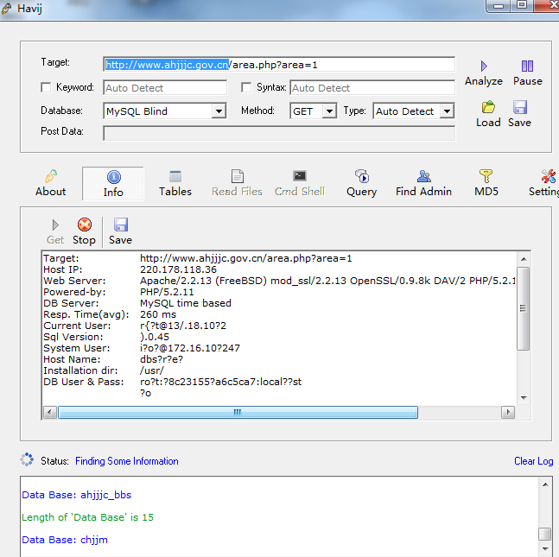Click the log pane scrollbar thumb
Image resolution: width=559 pixels, height=557 pixels.
pyautogui.click(x=545, y=534)
